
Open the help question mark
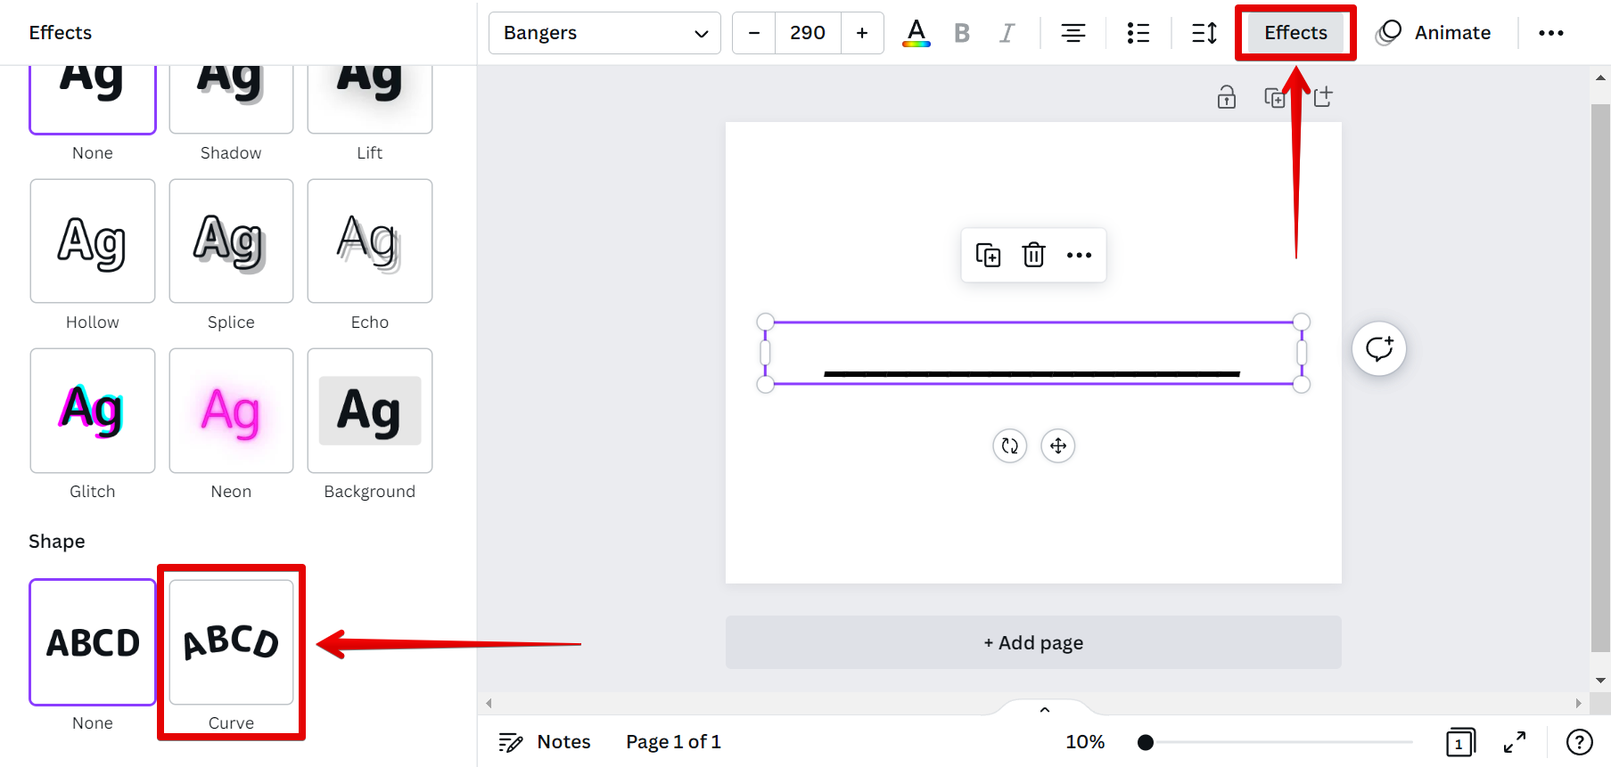[x=1579, y=742]
